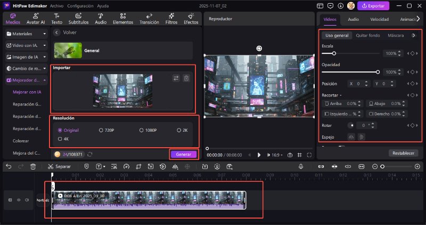Switch to the Velocidad tab

pos(379,19)
